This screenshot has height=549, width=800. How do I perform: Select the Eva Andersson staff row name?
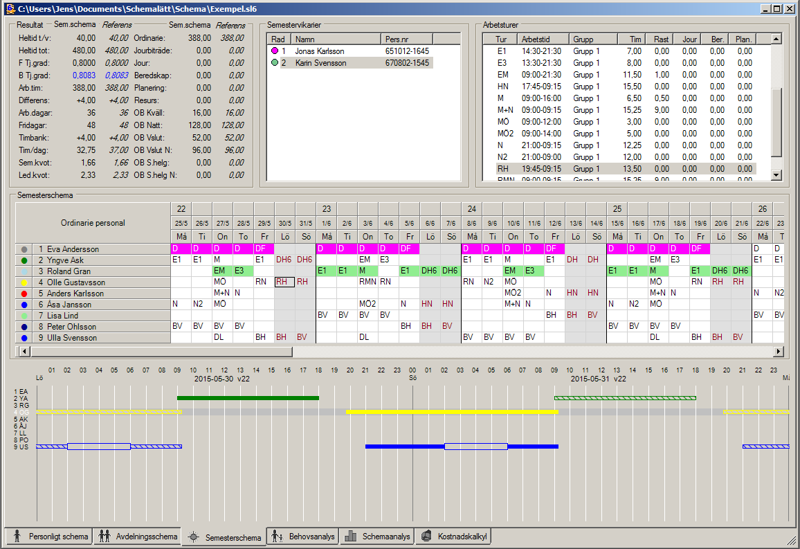73,249
